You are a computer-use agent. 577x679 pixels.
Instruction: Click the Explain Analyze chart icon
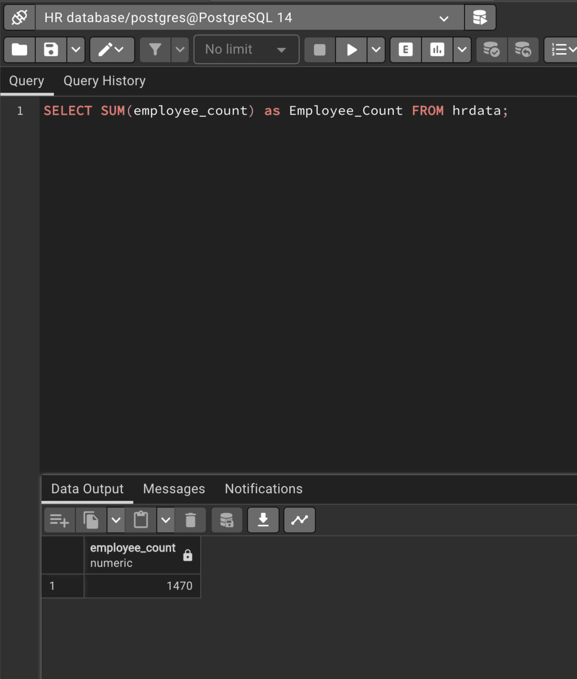click(x=437, y=50)
